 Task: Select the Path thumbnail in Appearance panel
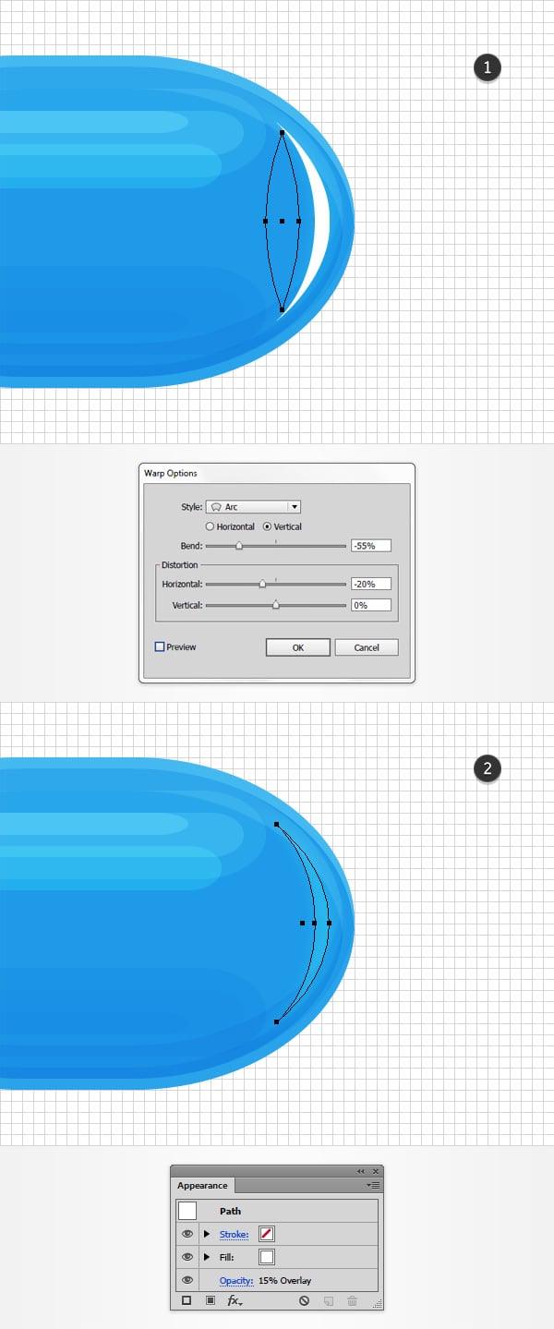click(187, 1211)
